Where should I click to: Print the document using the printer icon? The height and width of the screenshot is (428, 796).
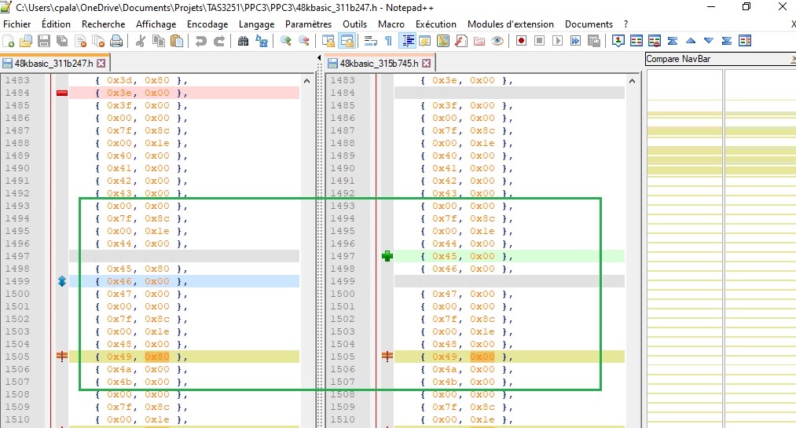tap(116, 41)
